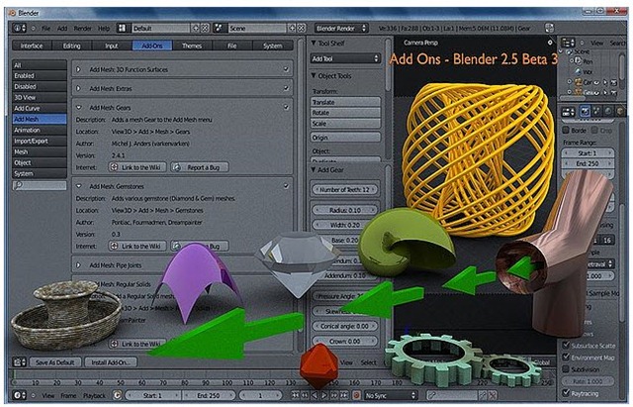Adjust the Number of Teeth: 12 slider

point(345,189)
